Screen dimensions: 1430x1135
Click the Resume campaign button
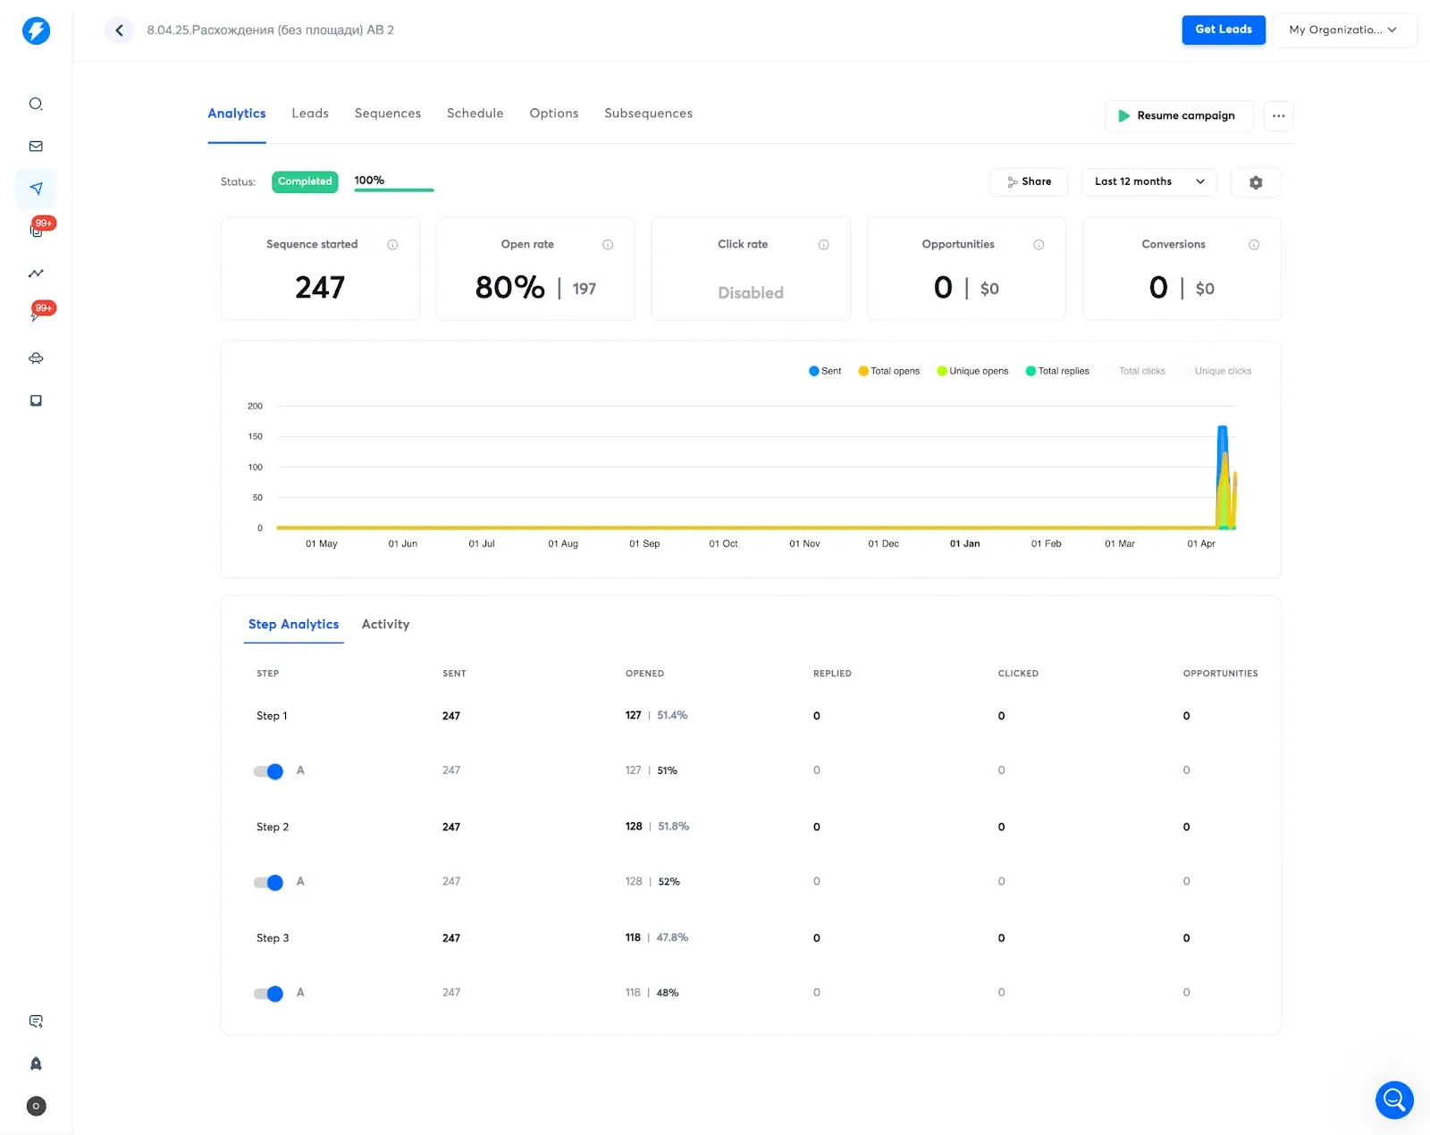[x=1178, y=116]
